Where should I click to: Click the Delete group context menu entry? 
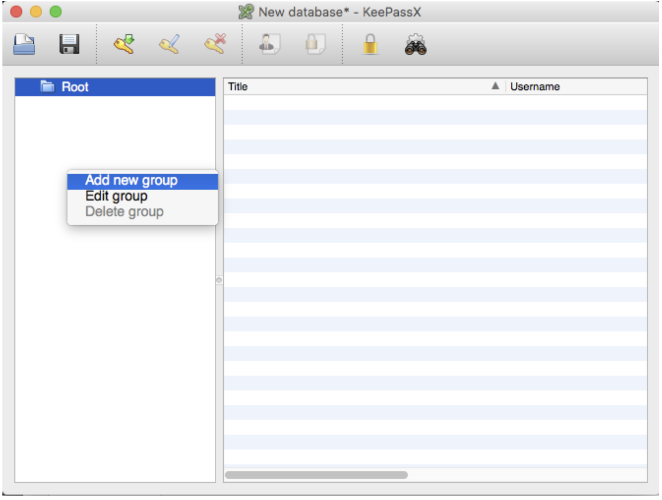tap(124, 212)
